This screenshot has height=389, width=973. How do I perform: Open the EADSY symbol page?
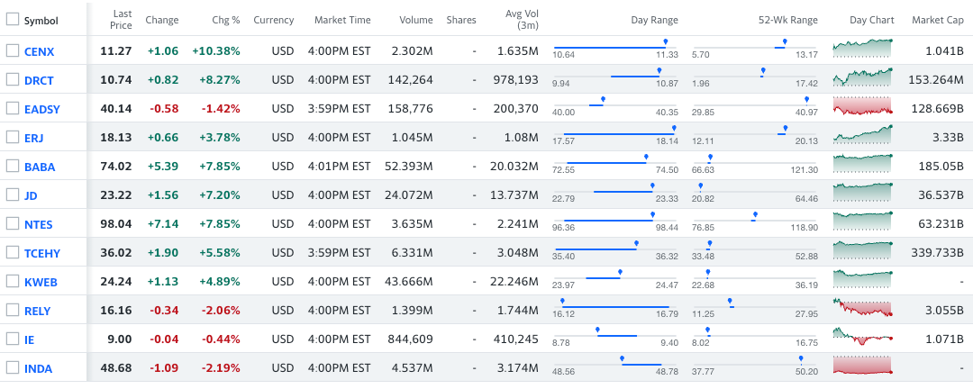point(42,109)
